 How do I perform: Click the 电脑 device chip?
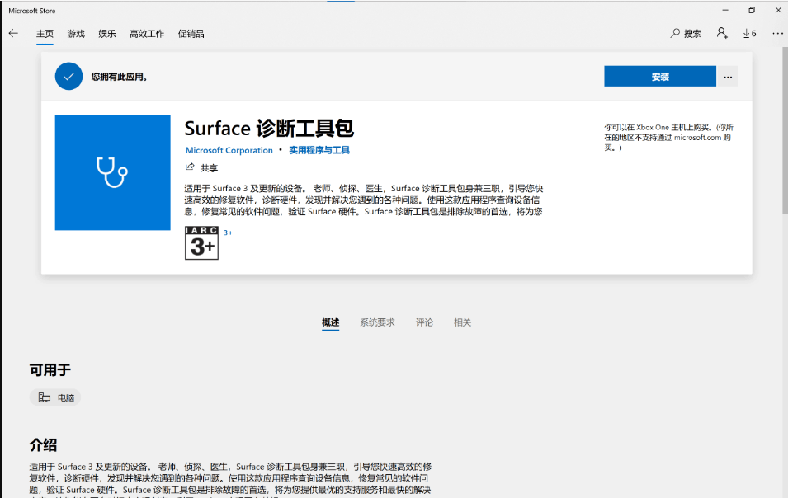(55, 397)
